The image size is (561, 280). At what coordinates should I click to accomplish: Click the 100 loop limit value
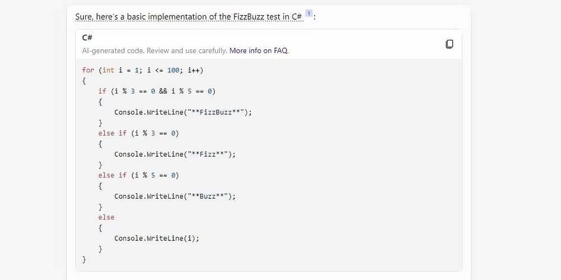(173, 70)
